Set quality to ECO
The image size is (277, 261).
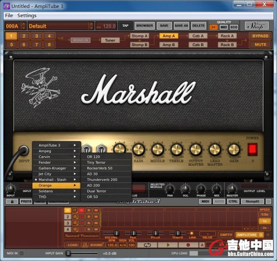pyautogui.click(x=235, y=27)
